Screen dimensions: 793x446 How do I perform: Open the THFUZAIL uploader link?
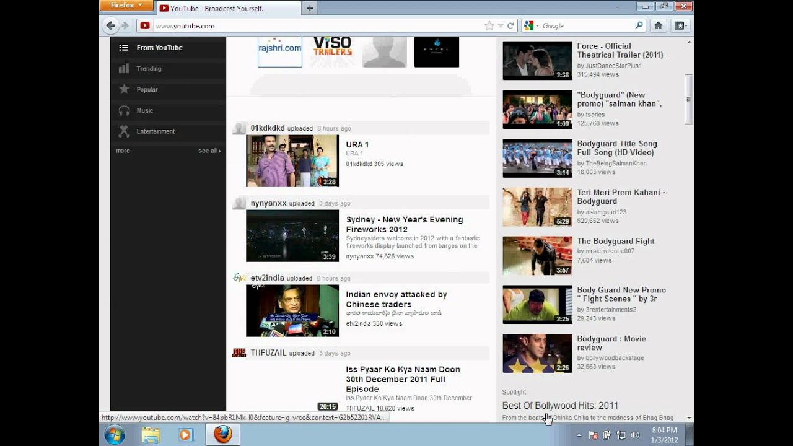click(268, 353)
